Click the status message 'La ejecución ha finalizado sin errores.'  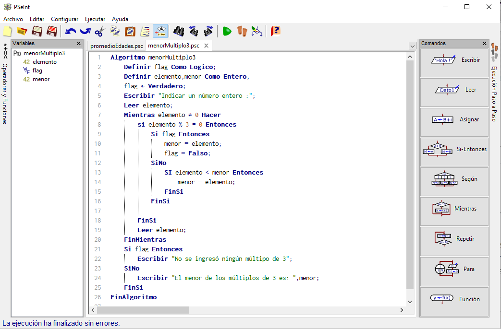click(61, 323)
